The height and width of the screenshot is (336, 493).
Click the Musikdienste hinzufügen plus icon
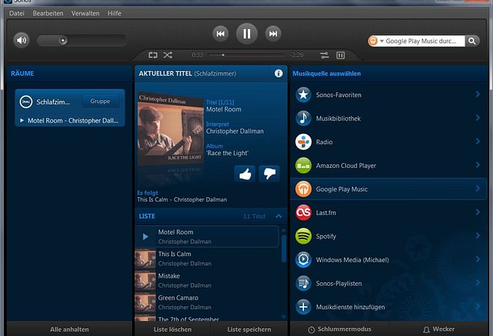303,307
